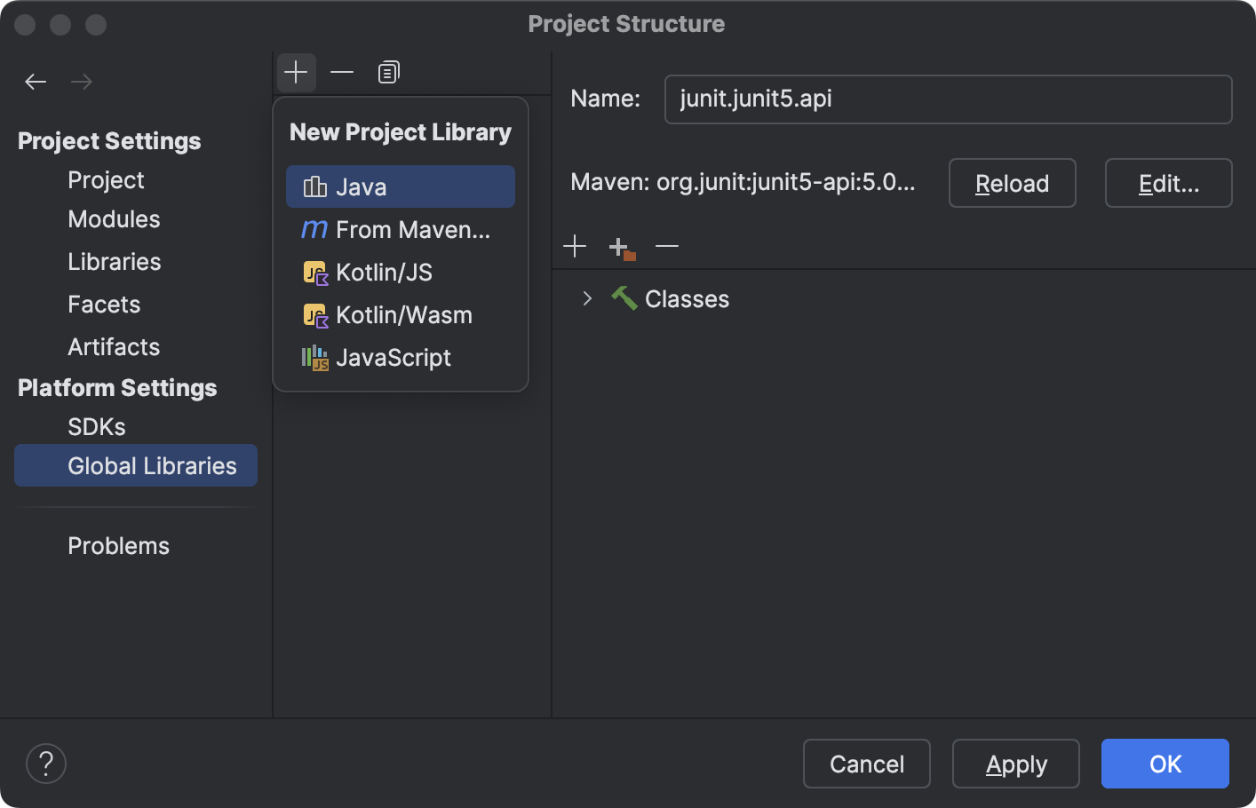This screenshot has width=1256, height=808.
Task: Expand the Classes tree node
Action: click(587, 299)
